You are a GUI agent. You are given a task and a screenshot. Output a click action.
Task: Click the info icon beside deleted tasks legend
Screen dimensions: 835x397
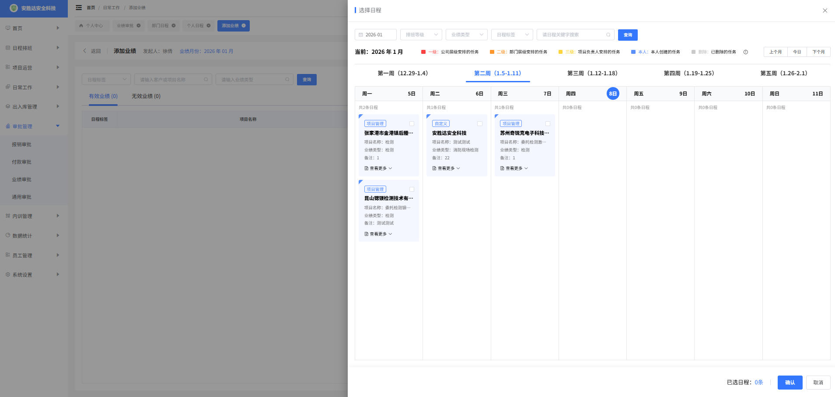point(746,52)
